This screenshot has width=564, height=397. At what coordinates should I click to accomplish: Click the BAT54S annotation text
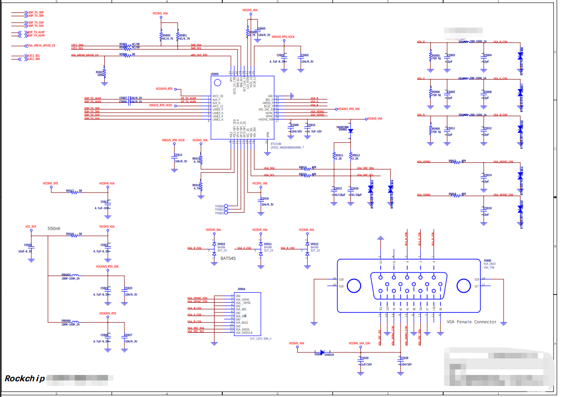click(228, 259)
